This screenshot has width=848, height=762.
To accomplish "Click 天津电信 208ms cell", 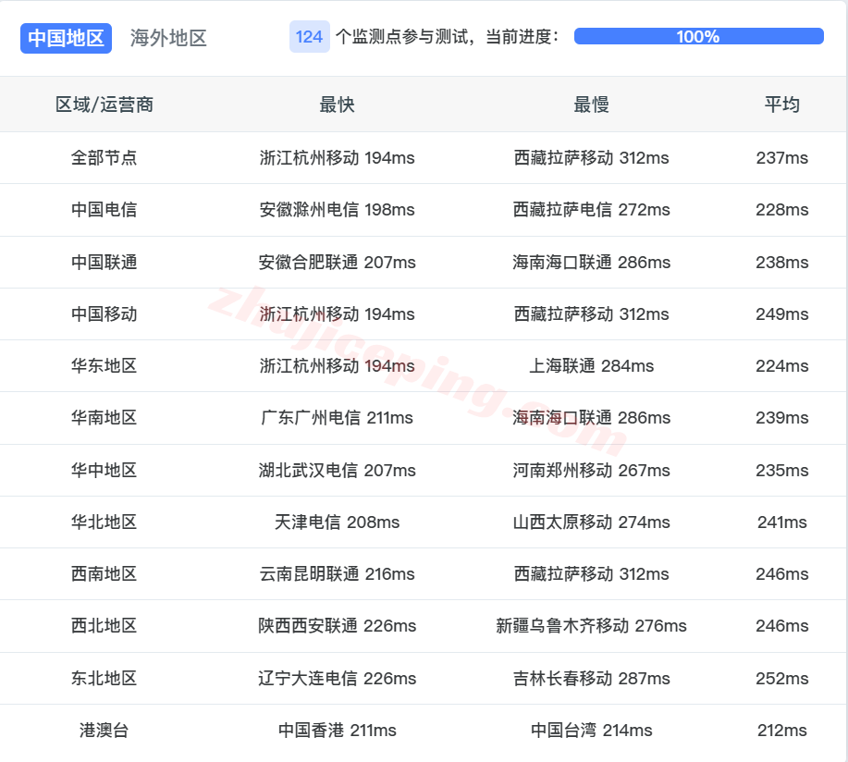I will [337, 522].
